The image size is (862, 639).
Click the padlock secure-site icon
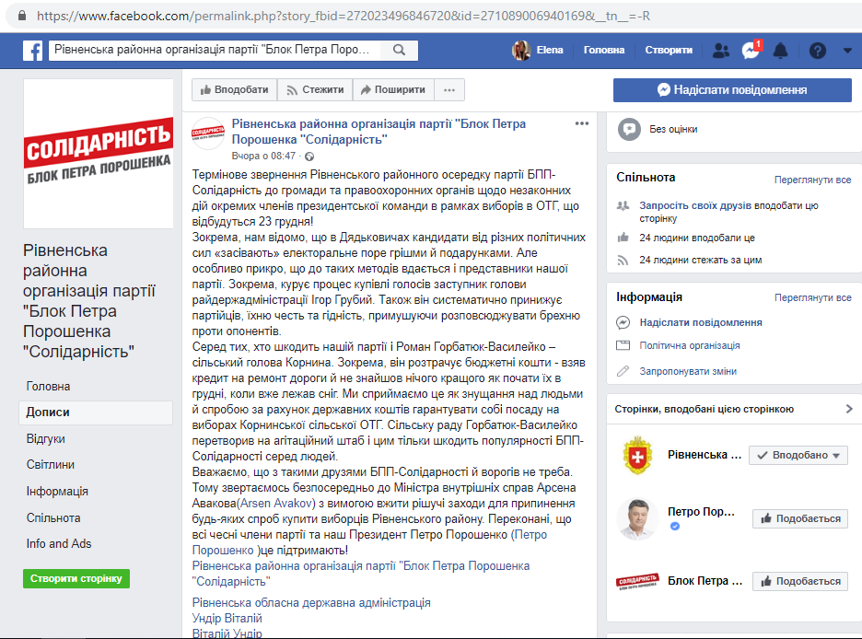[x=22, y=16]
